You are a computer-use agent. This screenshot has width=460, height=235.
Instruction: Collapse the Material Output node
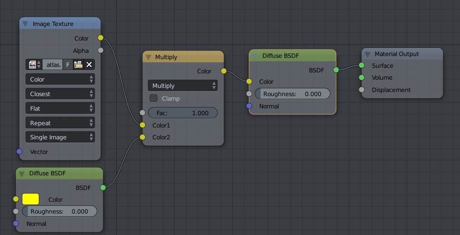[367, 54]
